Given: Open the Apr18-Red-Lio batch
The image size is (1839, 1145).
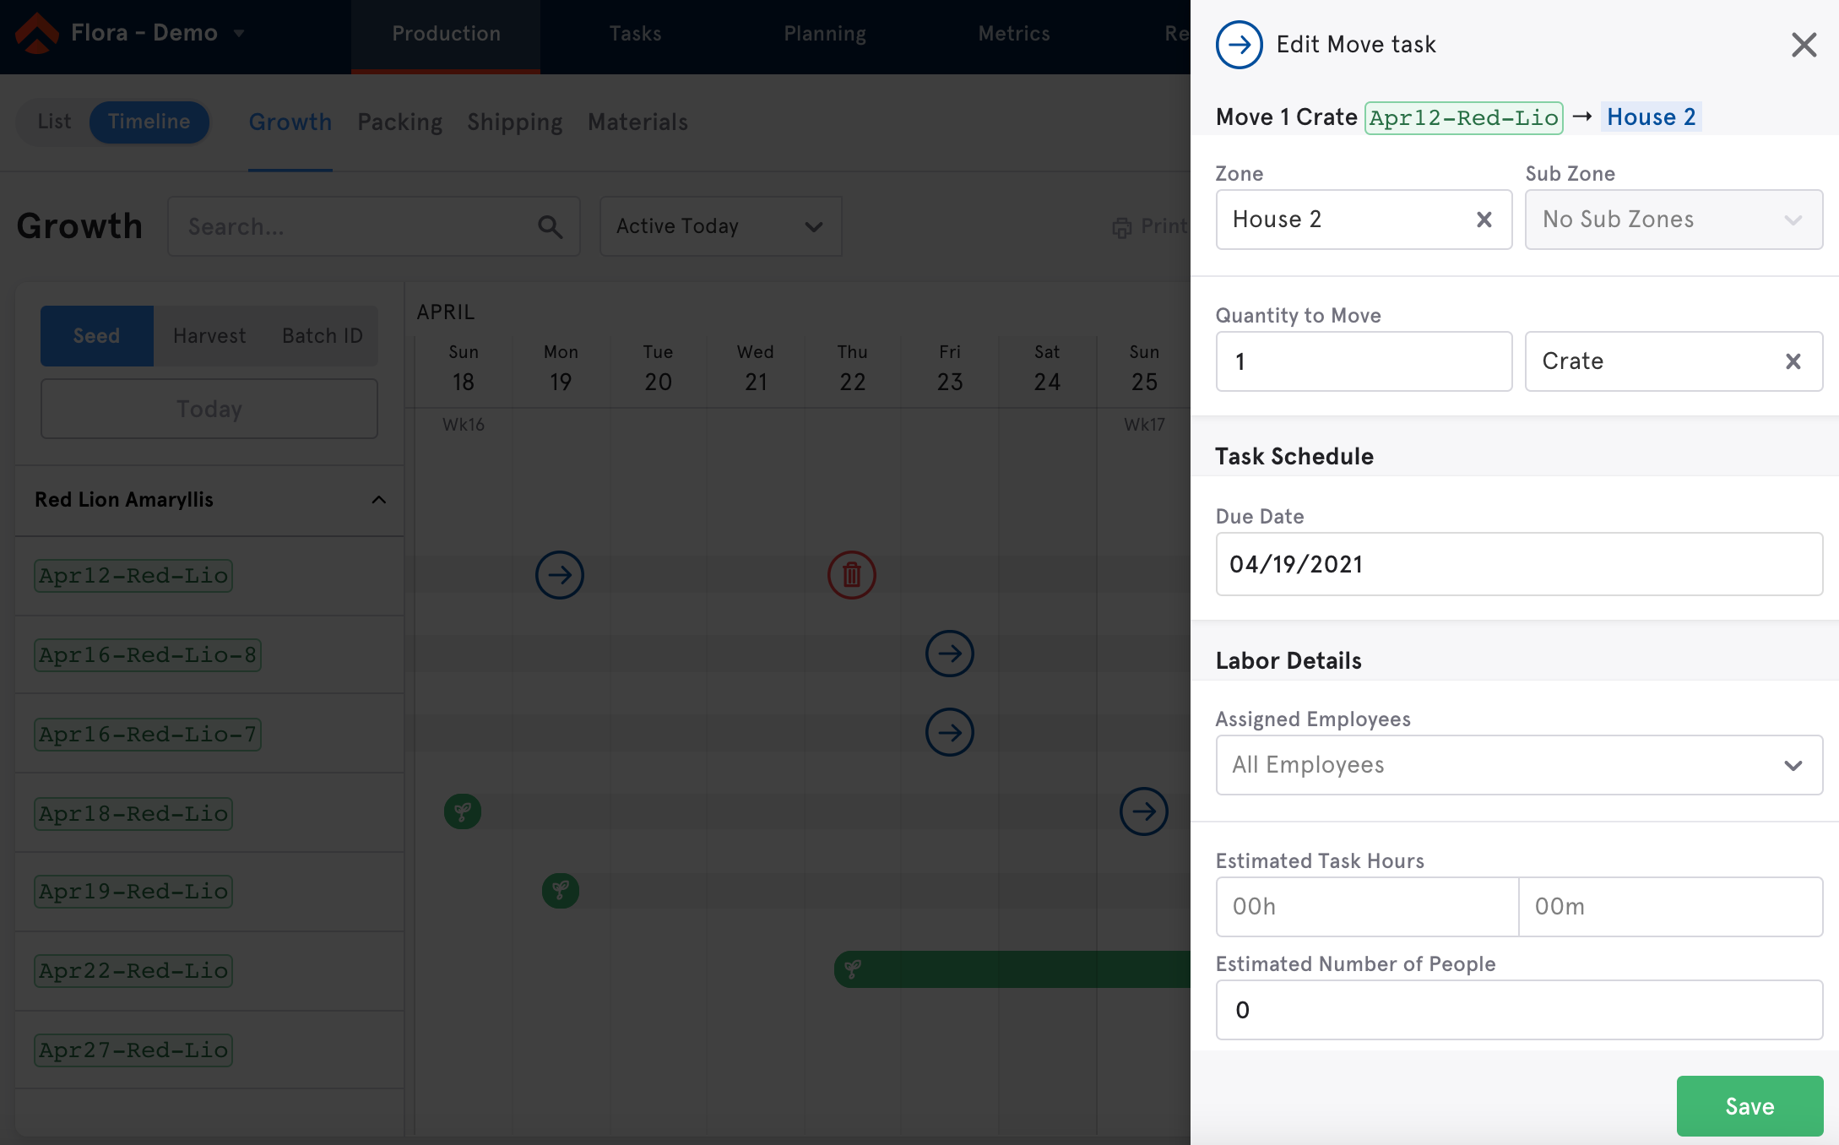Looking at the screenshot, I should pos(133,814).
